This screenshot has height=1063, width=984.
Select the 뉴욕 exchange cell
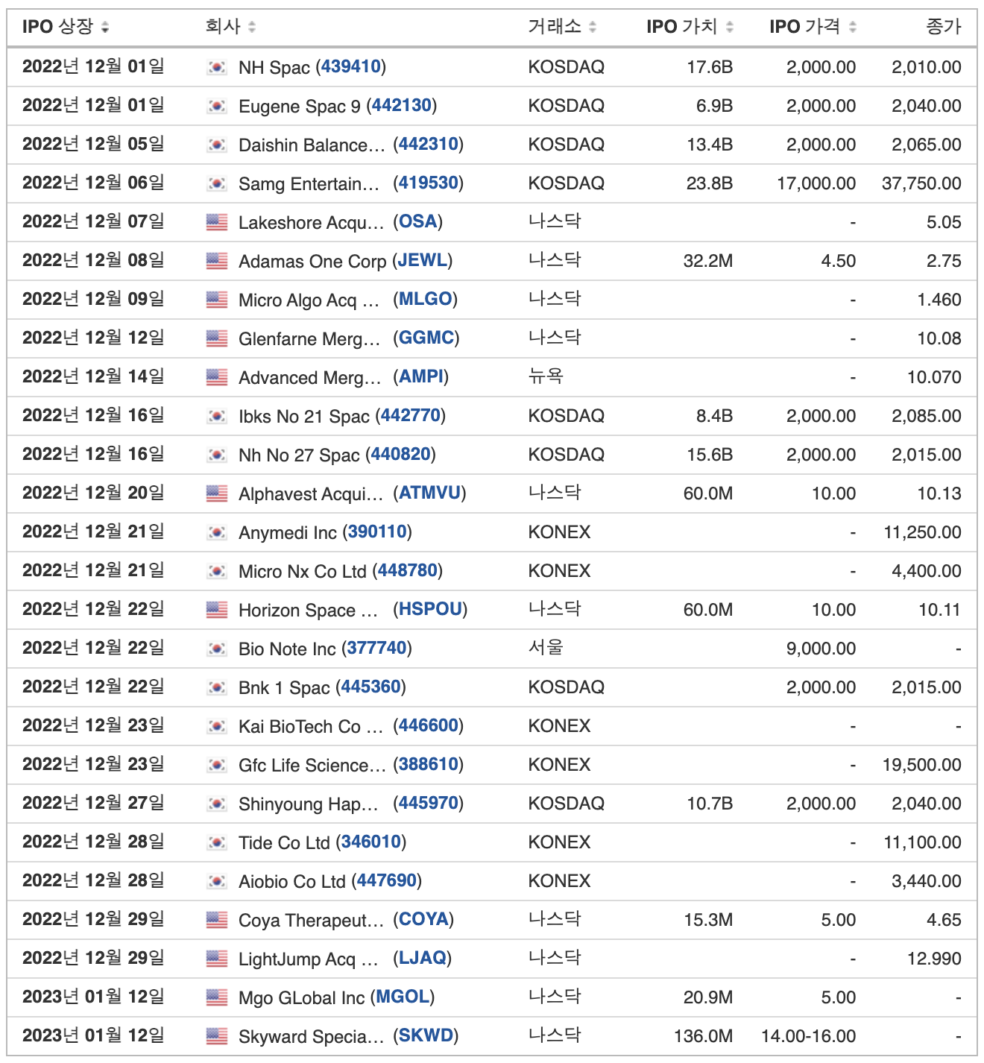546,376
